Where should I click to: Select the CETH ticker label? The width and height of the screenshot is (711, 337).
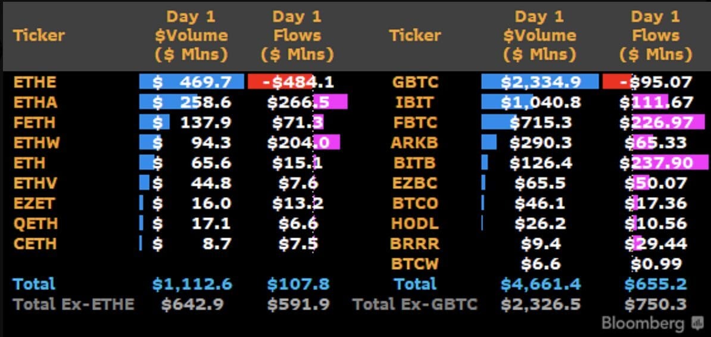(35, 244)
